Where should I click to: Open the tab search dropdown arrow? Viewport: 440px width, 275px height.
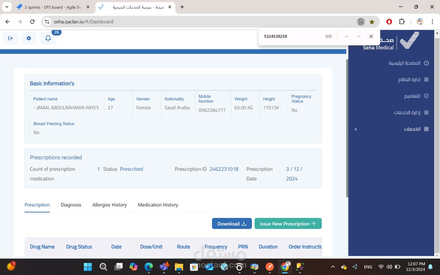tap(7, 7)
